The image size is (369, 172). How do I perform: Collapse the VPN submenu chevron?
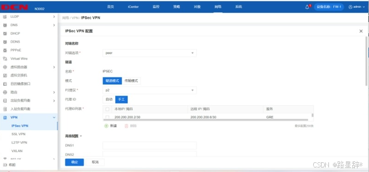tap(54, 117)
